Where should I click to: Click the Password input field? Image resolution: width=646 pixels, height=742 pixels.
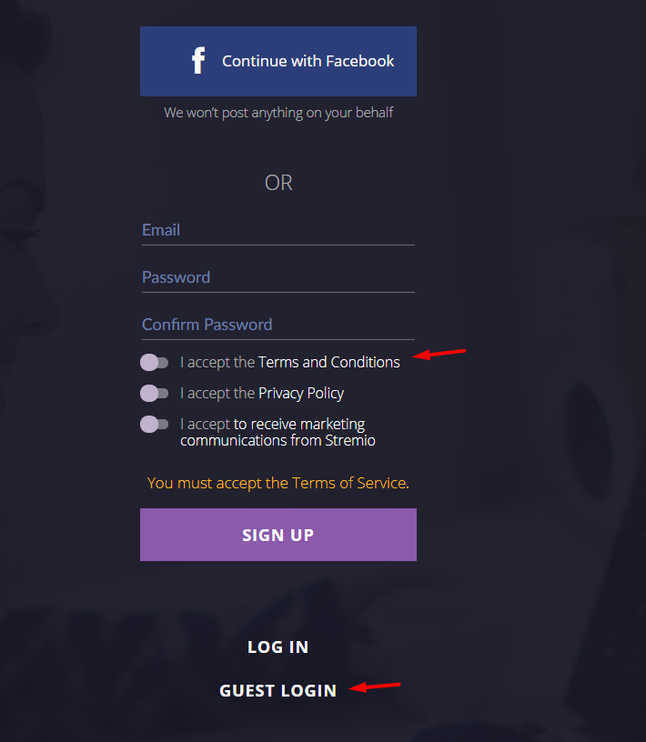coord(278,277)
